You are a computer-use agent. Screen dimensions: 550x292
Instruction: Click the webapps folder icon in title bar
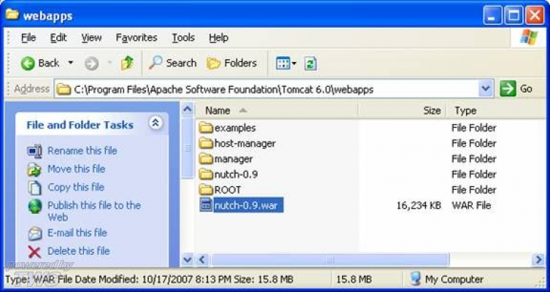(x=12, y=15)
